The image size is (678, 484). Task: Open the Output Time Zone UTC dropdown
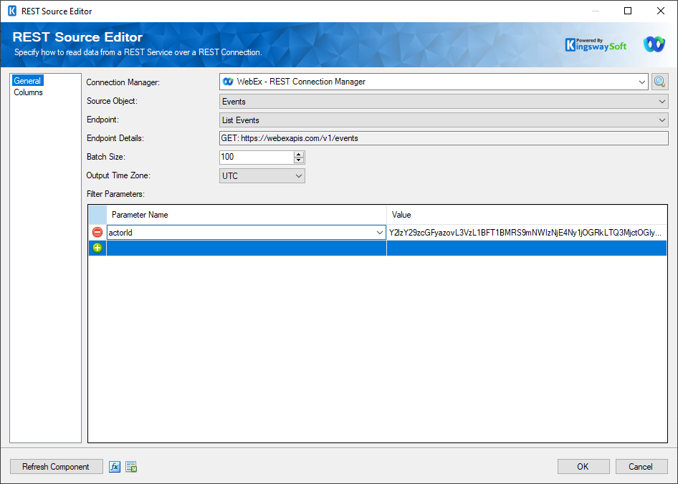tap(298, 176)
